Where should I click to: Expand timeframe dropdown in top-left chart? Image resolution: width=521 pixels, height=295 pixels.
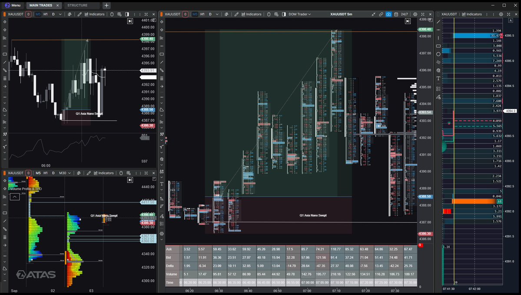(x=60, y=14)
